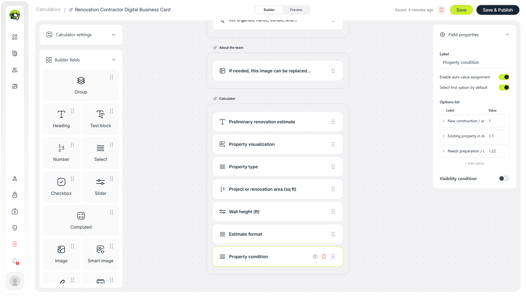The height and width of the screenshot is (296, 526).
Task: Click the paperclip attachments sidebar icon
Action: click(15, 86)
